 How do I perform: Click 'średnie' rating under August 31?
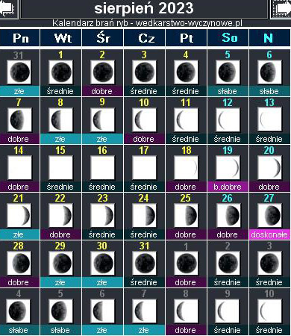(x=145, y=282)
